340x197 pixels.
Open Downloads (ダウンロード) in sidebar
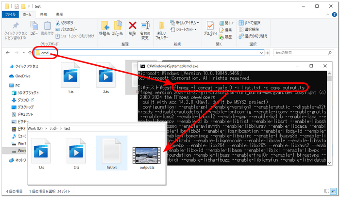[22, 100]
